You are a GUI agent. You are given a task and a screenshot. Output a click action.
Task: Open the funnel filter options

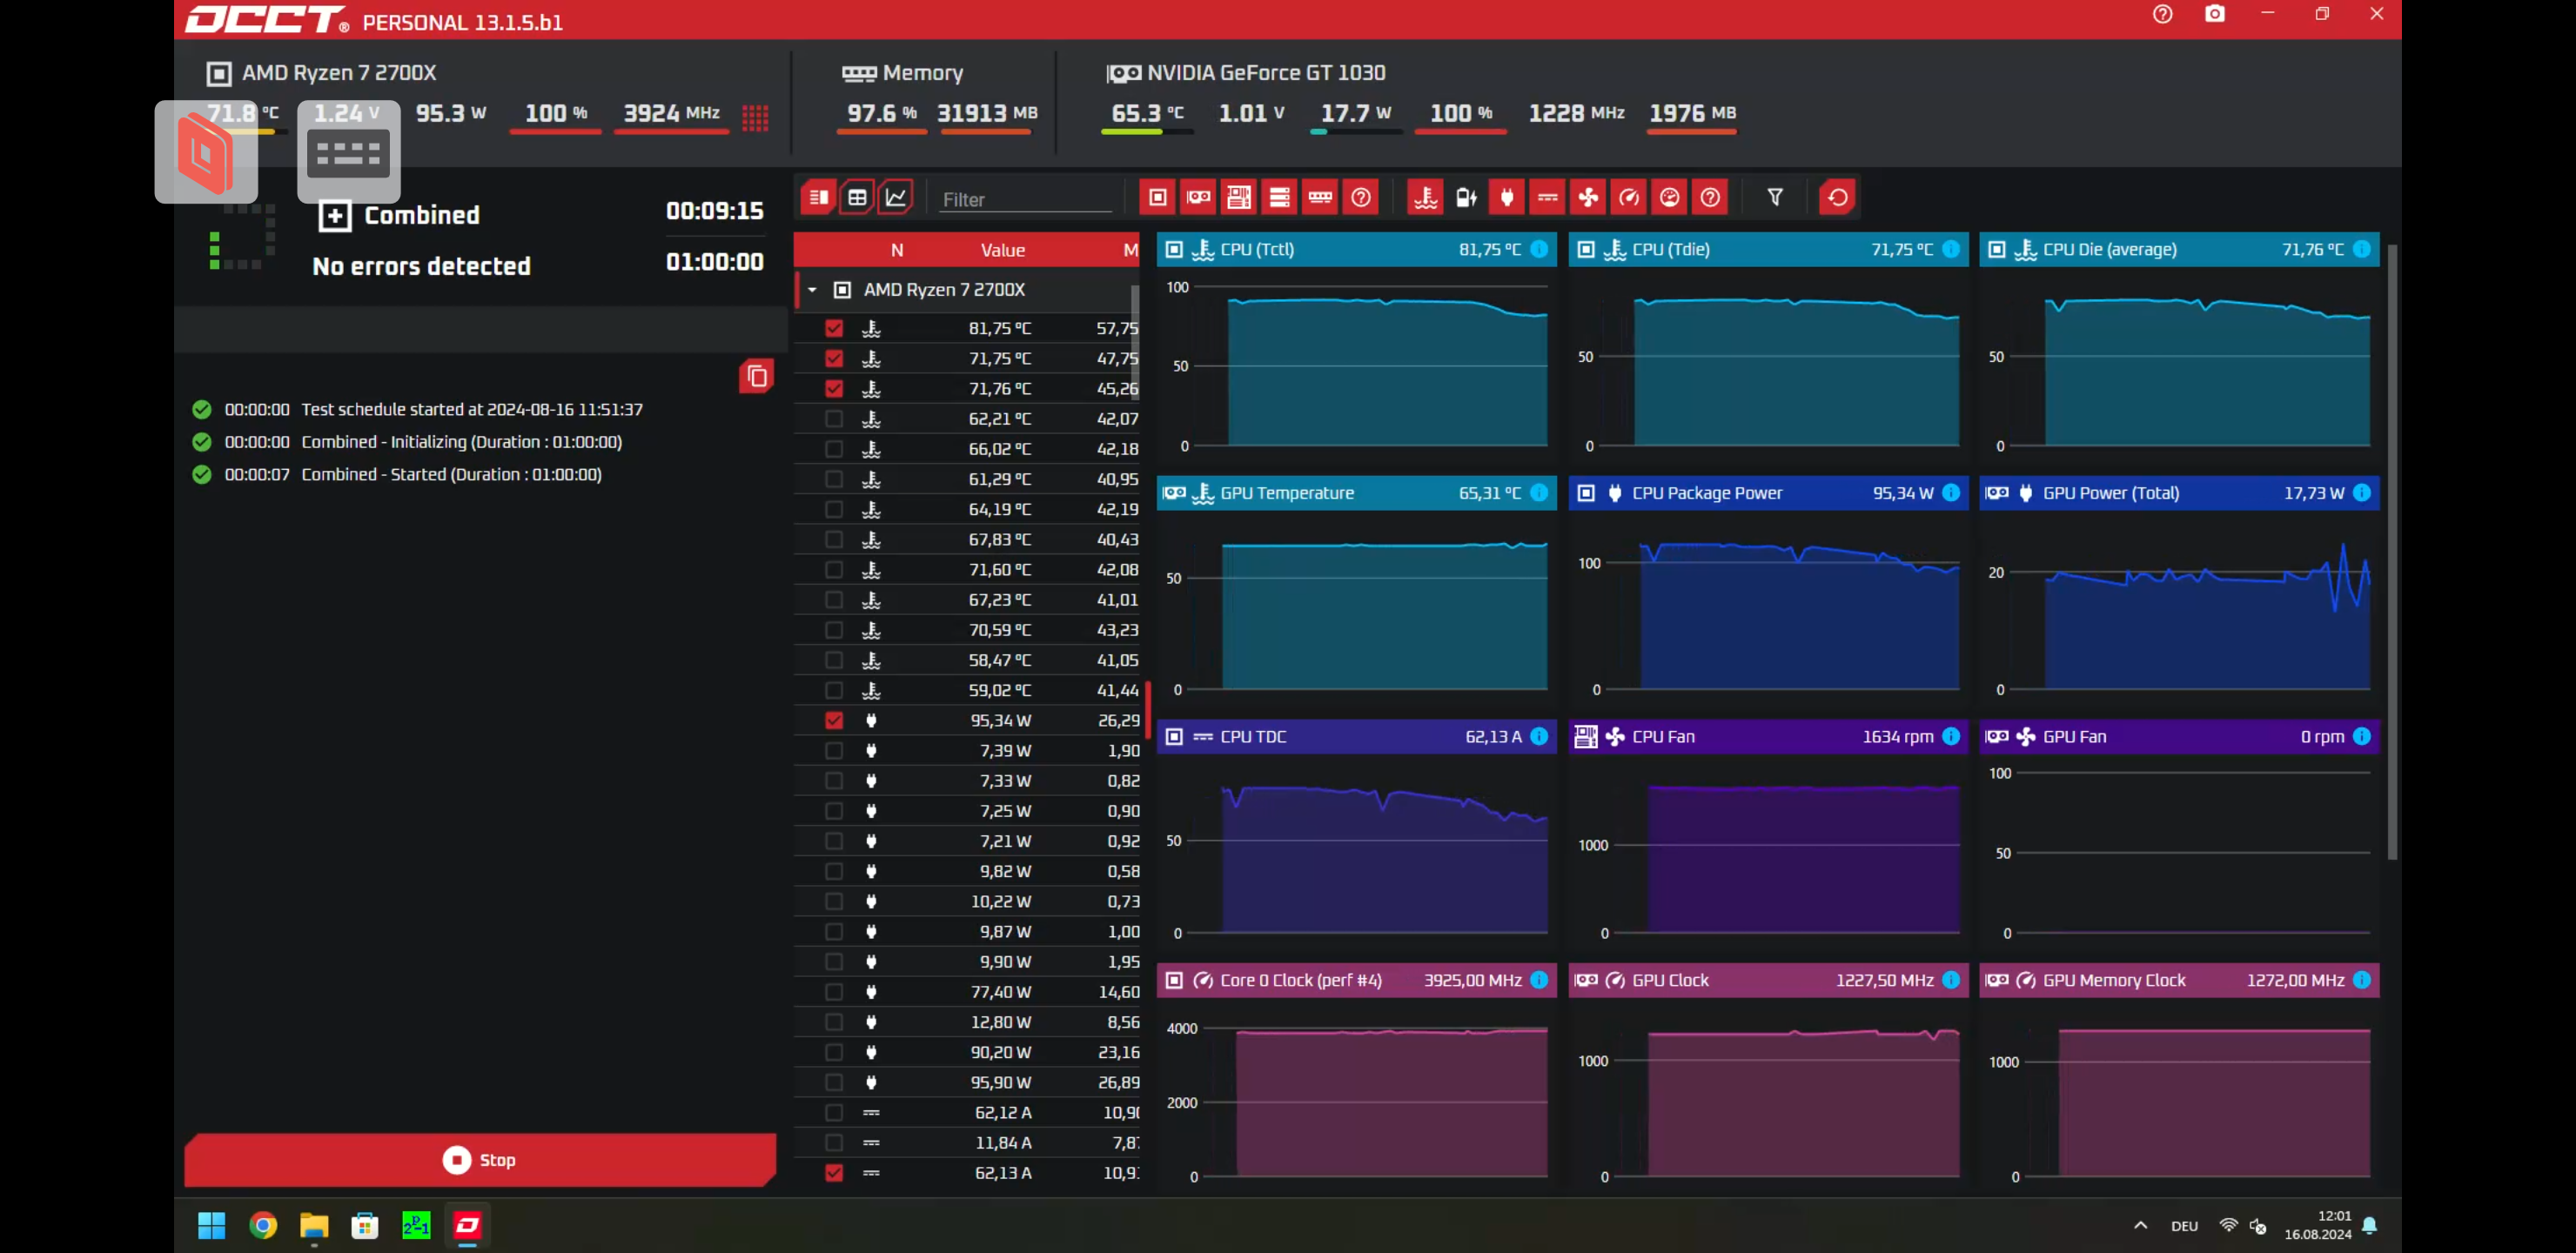coord(1775,197)
